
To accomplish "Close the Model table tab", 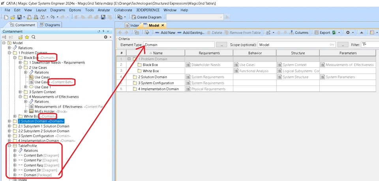I will click(x=163, y=25).
